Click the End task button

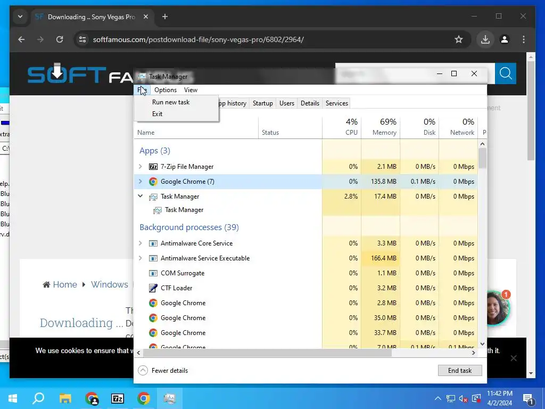pyautogui.click(x=459, y=371)
